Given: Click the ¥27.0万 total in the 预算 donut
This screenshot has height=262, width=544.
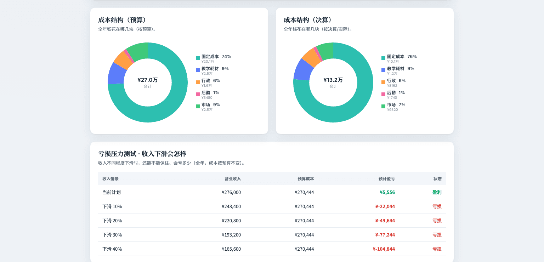Looking at the screenshot, I should click(x=148, y=80).
